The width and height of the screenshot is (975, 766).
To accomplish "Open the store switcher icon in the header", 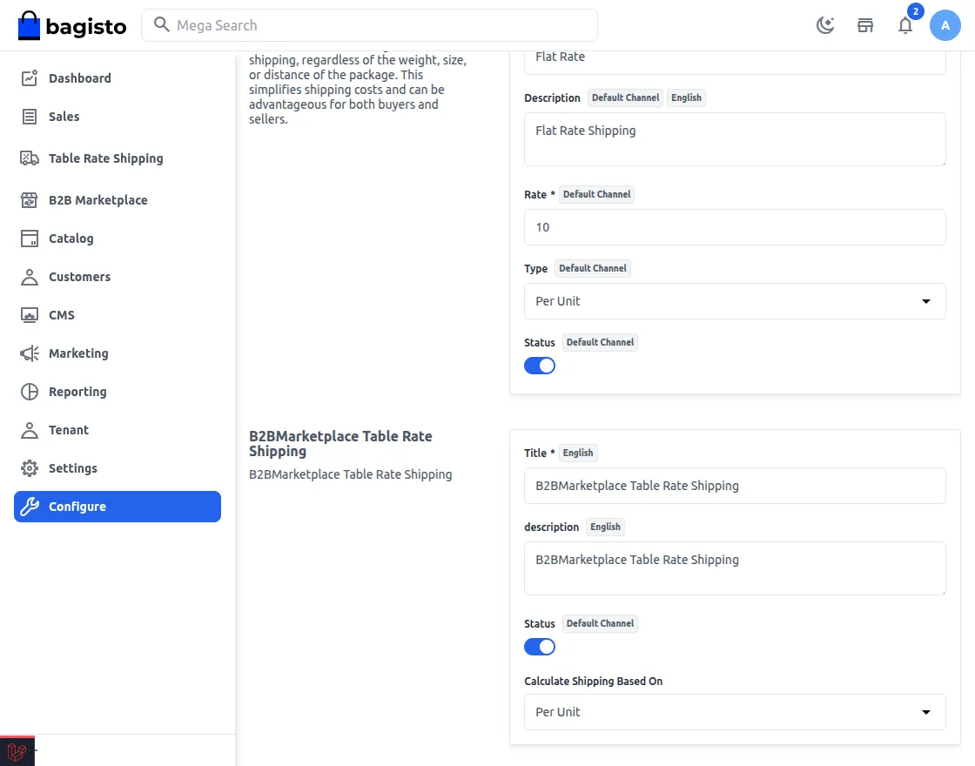I will coord(864,25).
